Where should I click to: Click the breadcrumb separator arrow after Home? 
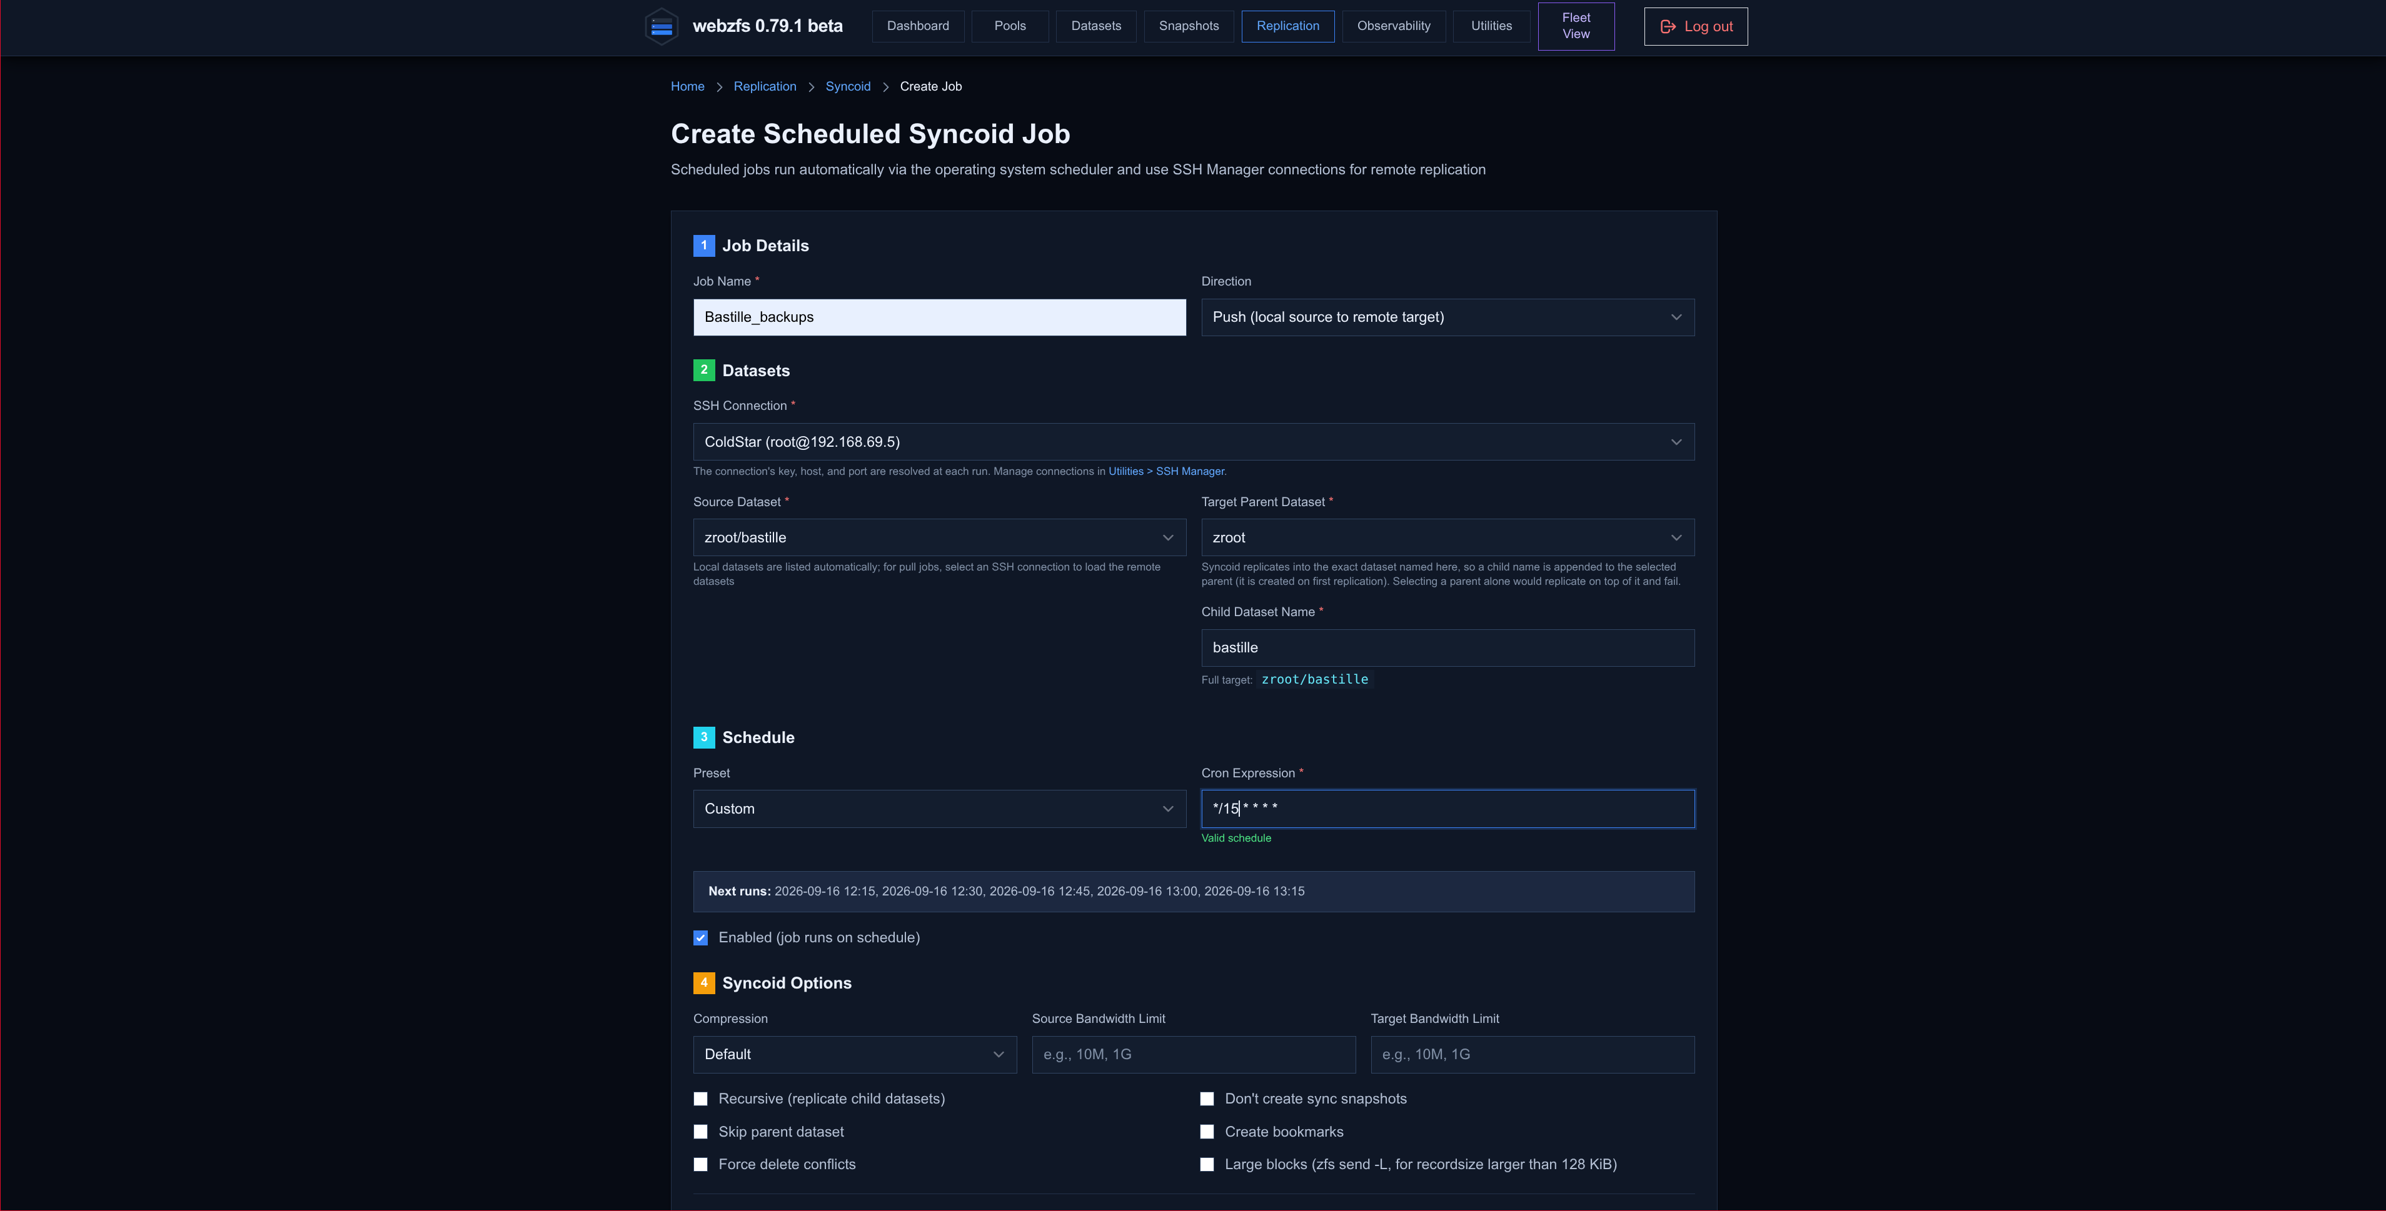(x=719, y=87)
